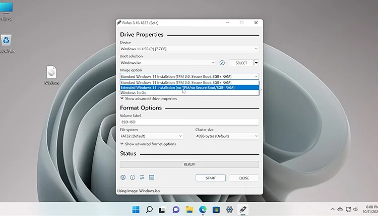Click the SELECT button split arrow
The height and width of the screenshot is (216, 378).
click(x=256, y=63)
